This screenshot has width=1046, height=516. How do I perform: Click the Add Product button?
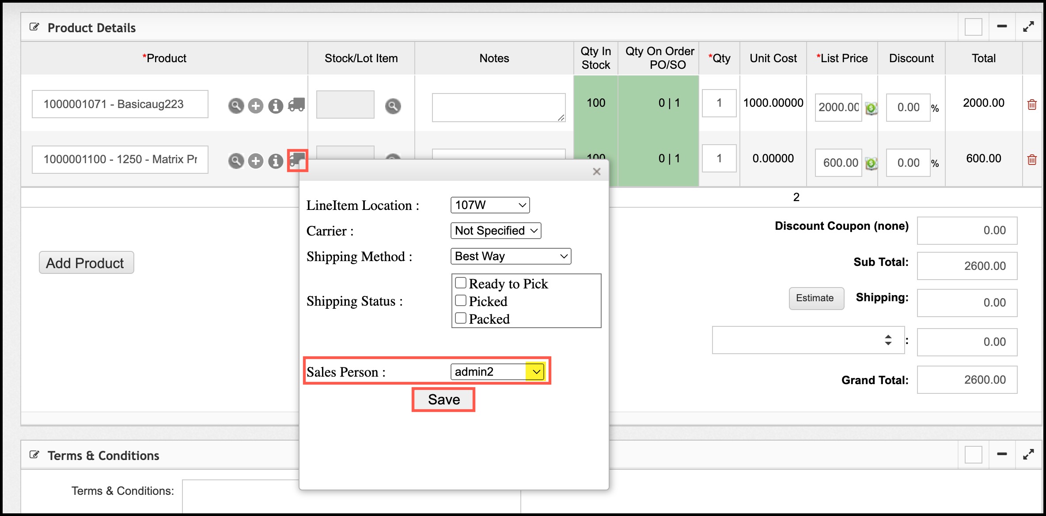pos(86,263)
